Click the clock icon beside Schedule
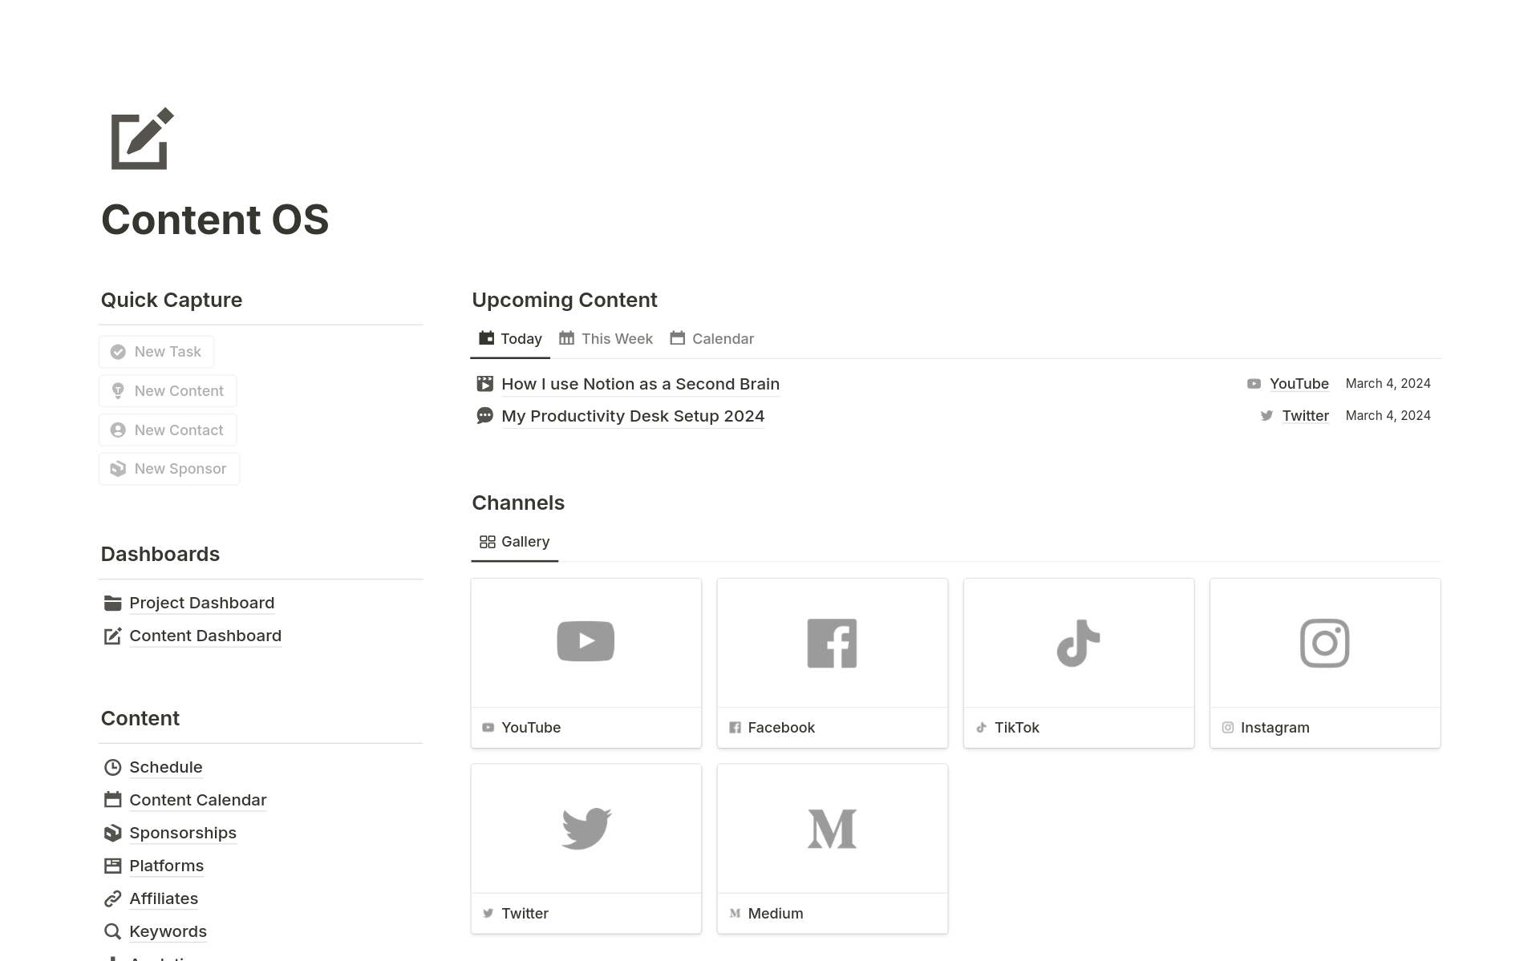 (113, 767)
